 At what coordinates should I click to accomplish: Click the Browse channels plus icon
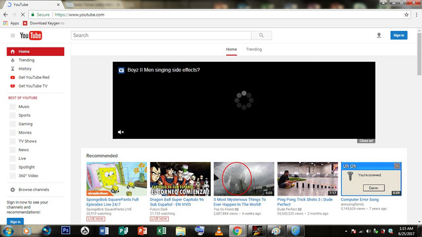[x=13, y=190]
